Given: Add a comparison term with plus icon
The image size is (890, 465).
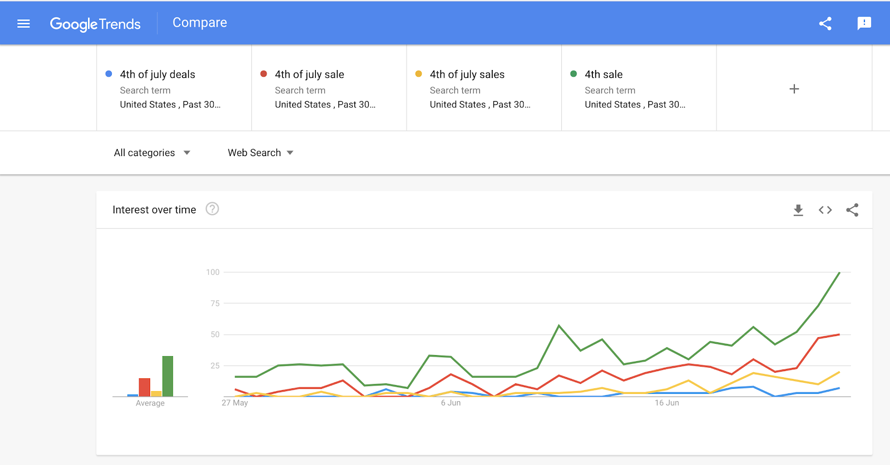Looking at the screenshot, I should pos(794,89).
